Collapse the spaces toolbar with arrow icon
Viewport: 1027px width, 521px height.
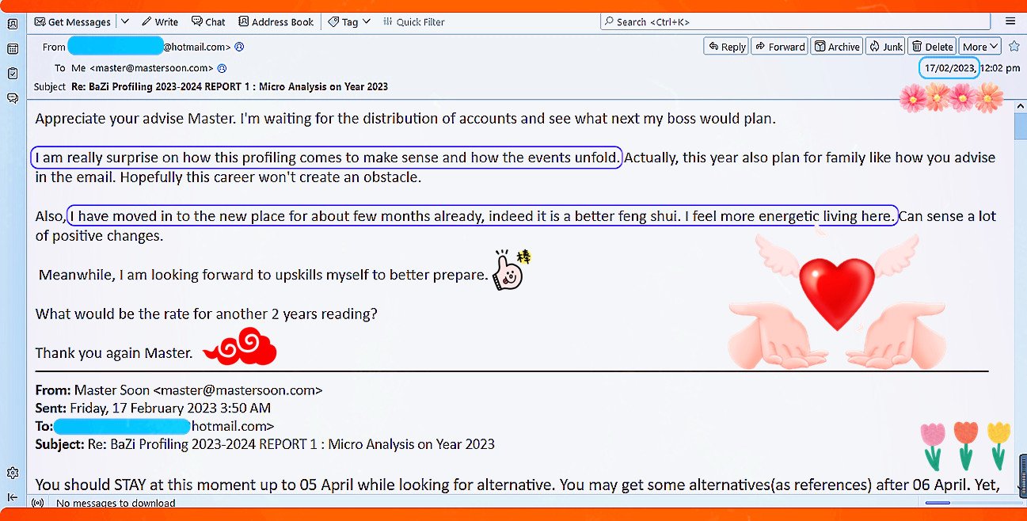coord(12,497)
